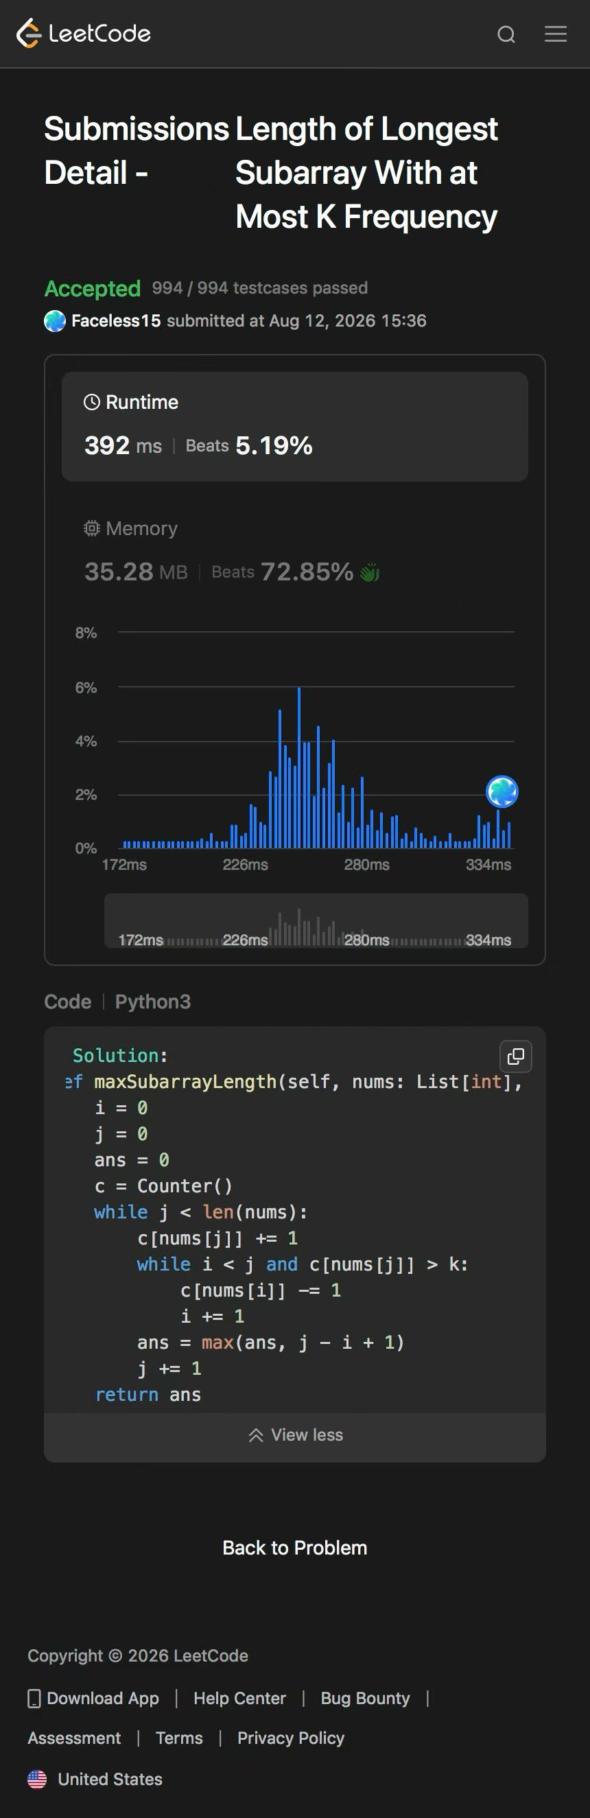Click the 'ans = max(ans, j - i + 1)' line
Image resolution: width=590 pixels, height=1818 pixels.
(x=271, y=1343)
